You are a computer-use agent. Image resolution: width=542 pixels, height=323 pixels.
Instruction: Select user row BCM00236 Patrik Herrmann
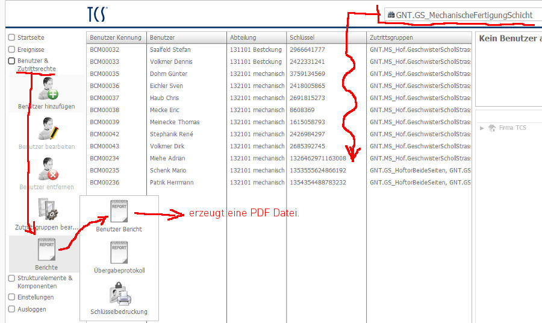172,182
